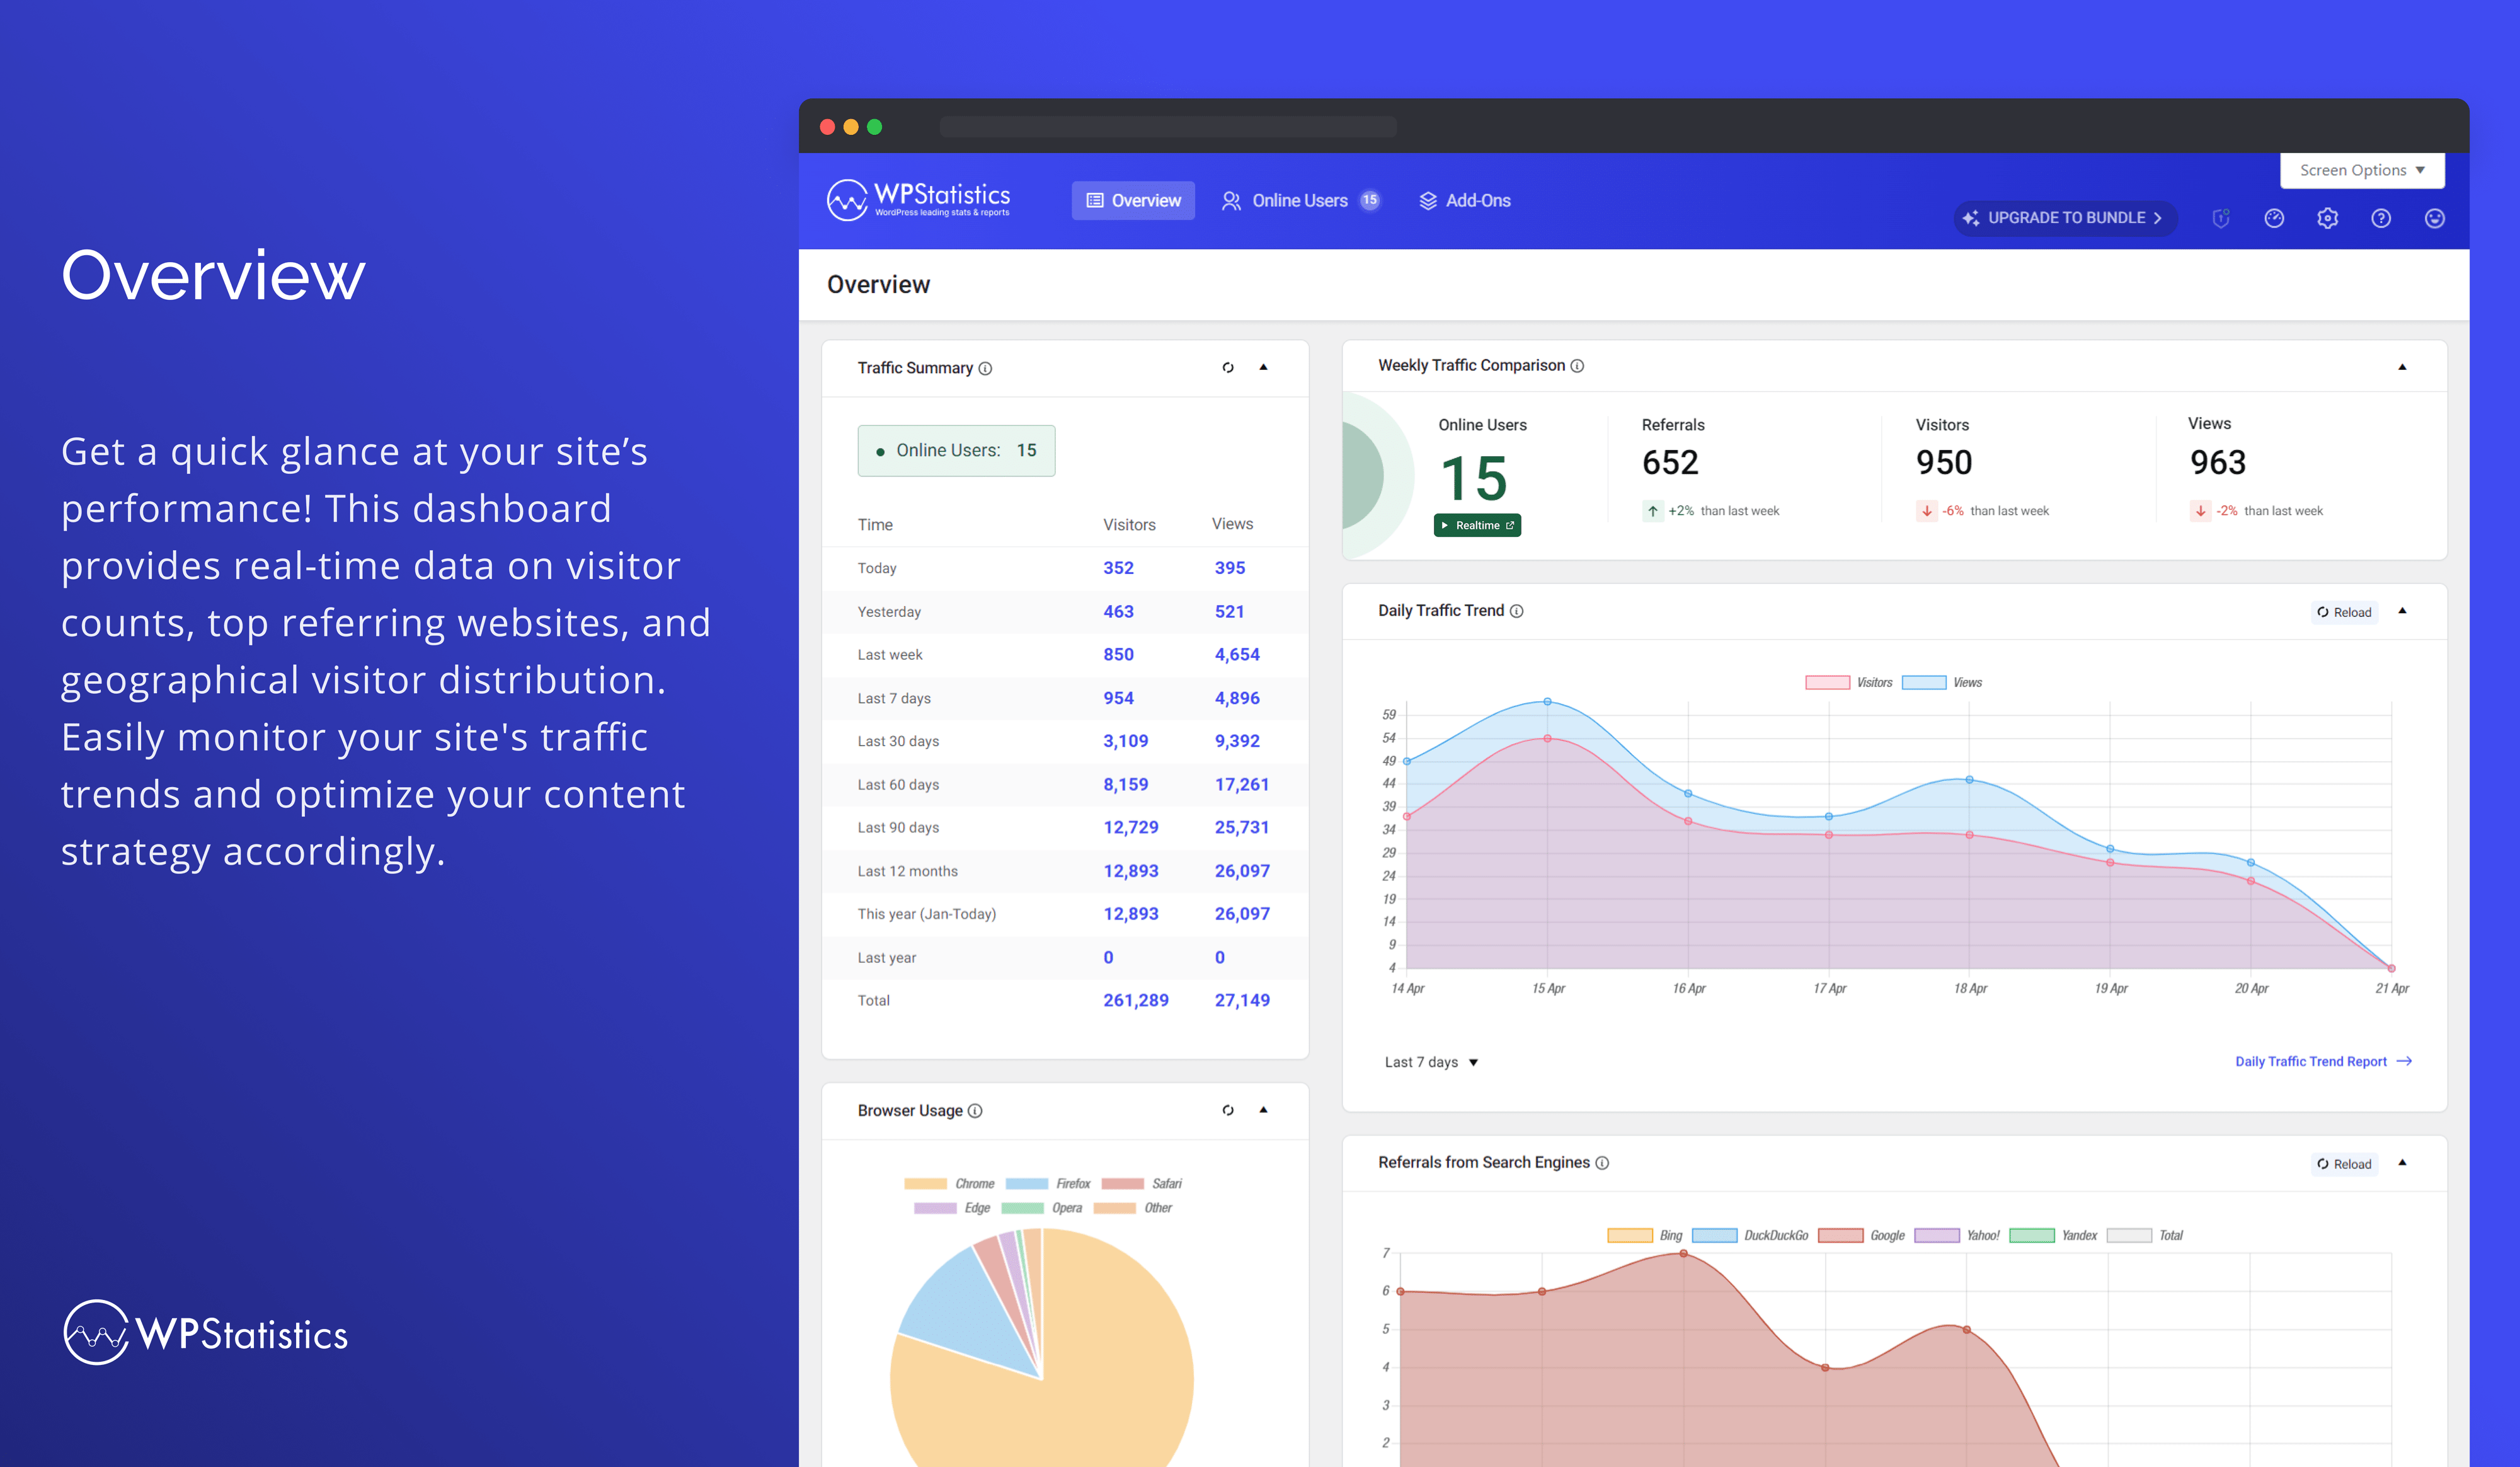Image resolution: width=2520 pixels, height=1467 pixels.
Task: Toggle Yahoo! series in search engines legend
Action: click(1956, 1236)
